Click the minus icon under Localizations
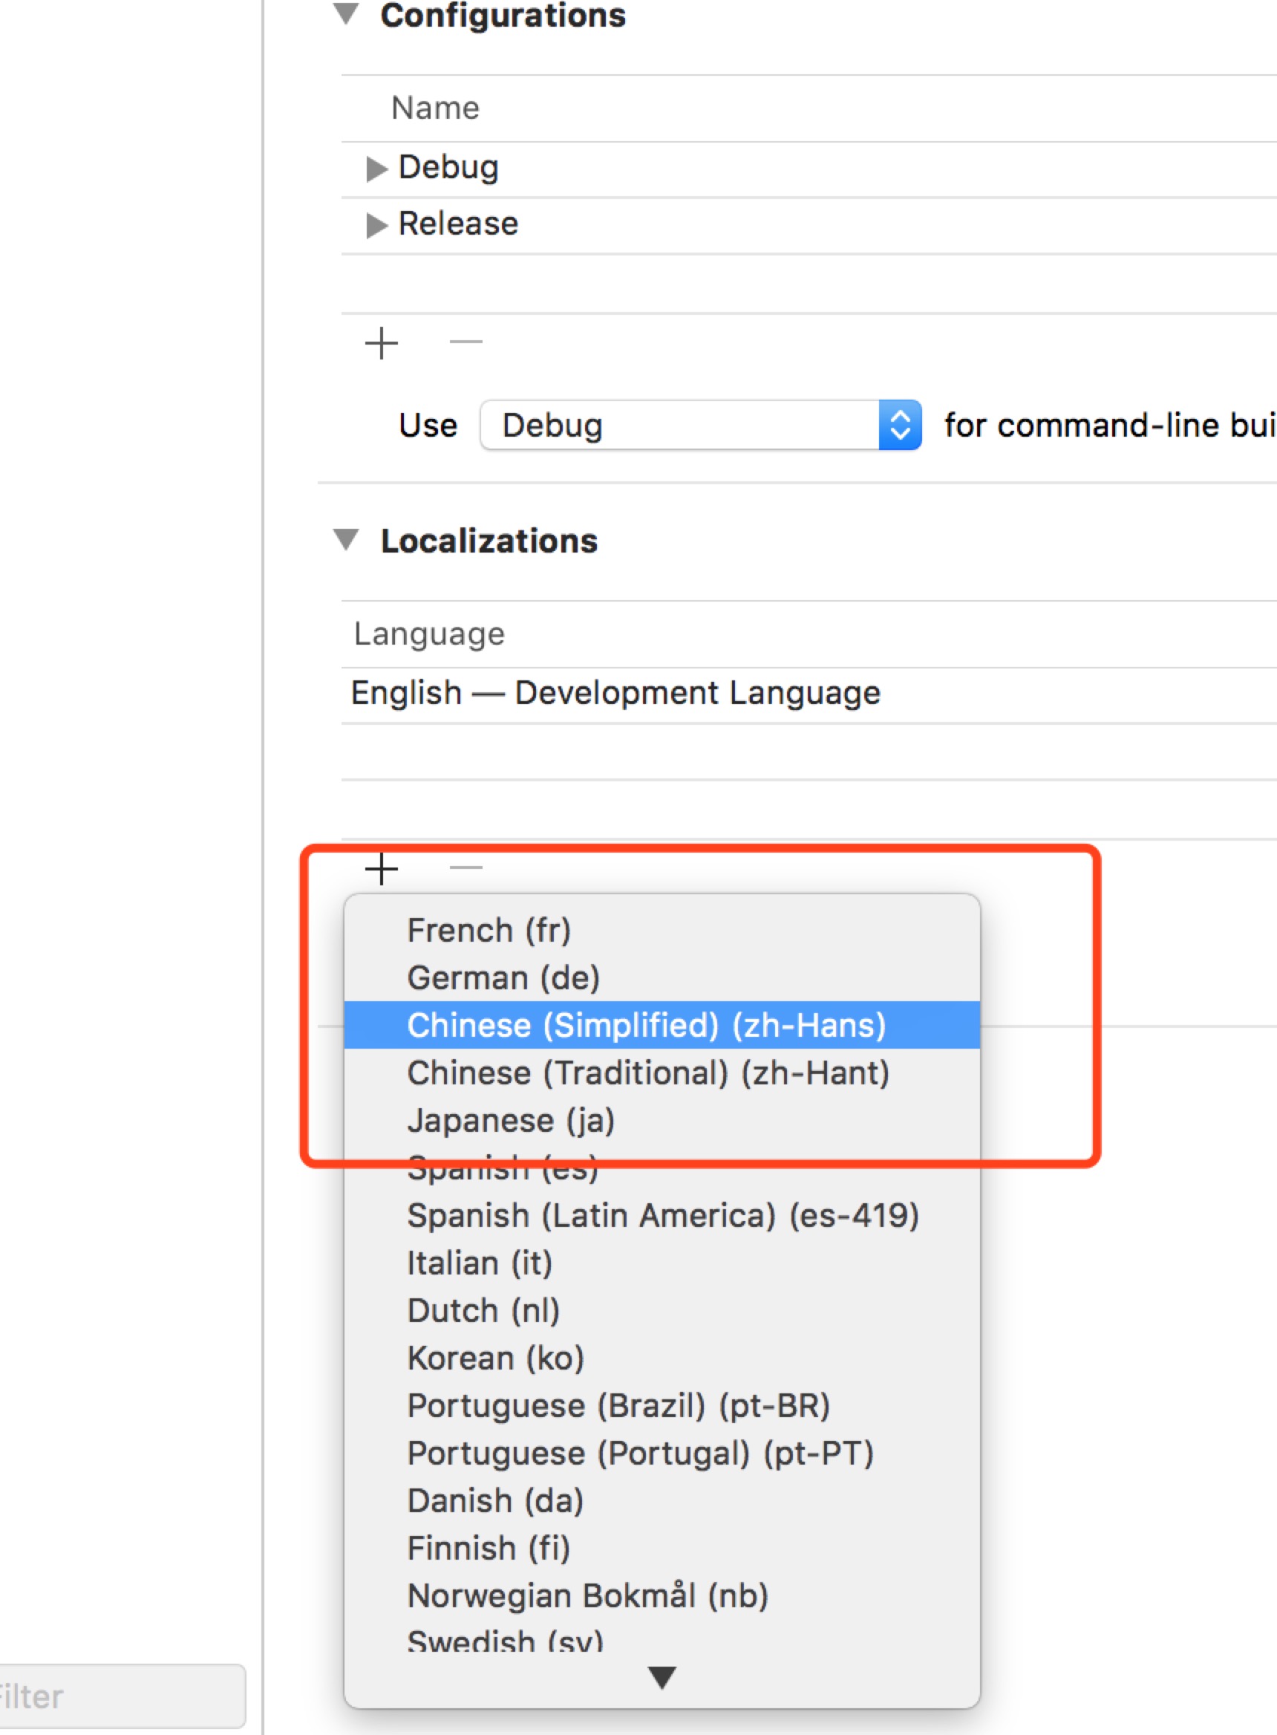The image size is (1277, 1735). pyautogui.click(x=466, y=868)
